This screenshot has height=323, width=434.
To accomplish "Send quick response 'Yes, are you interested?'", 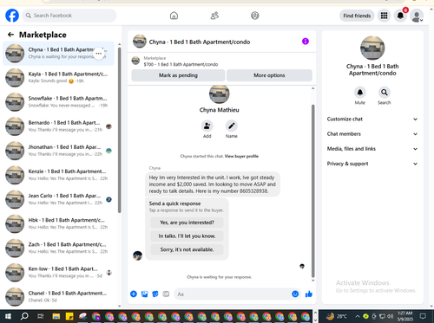I will pos(187,223).
